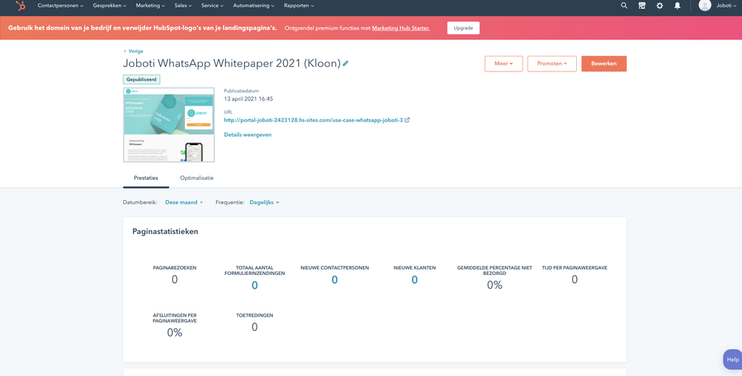The image size is (742, 376).
Task: Edit page title with pencil icon
Action: pos(346,63)
